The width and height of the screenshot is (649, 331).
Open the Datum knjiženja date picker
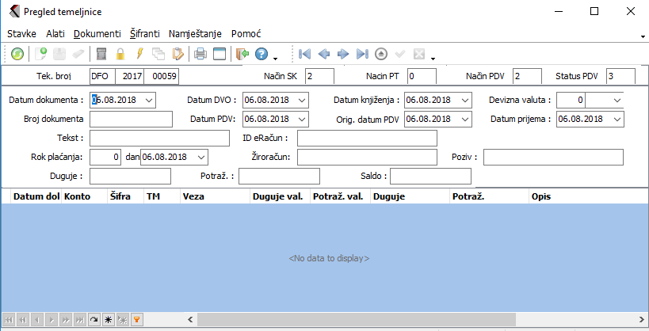(464, 100)
